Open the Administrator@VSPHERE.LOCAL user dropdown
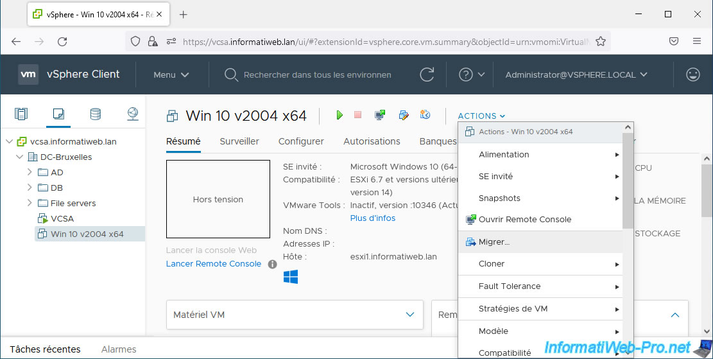 (x=576, y=74)
